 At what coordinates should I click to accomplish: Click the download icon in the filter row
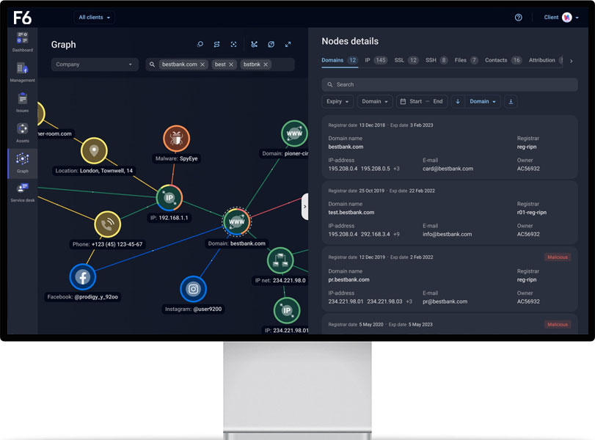pyautogui.click(x=511, y=102)
